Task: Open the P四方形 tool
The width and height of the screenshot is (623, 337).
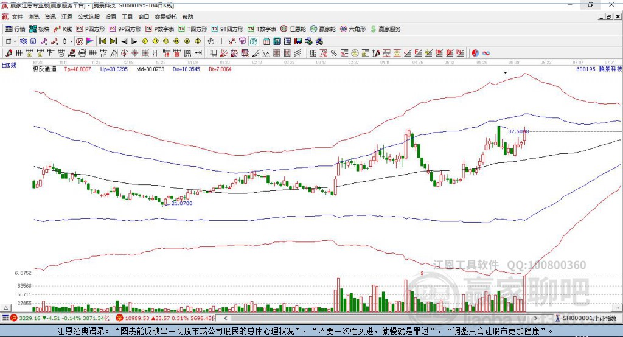Action: (x=91, y=29)
